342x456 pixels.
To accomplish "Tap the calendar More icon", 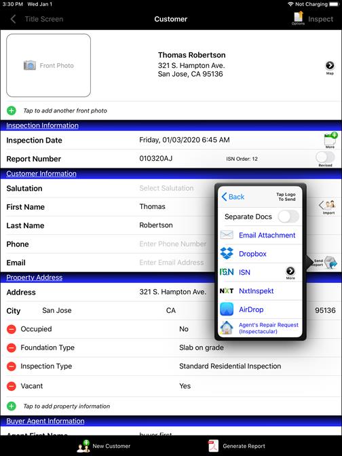I will (330, 140).
